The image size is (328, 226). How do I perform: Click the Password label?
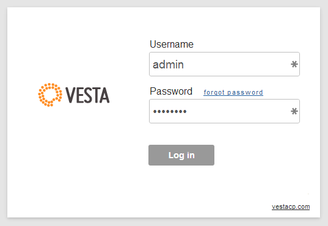(171, 91)
